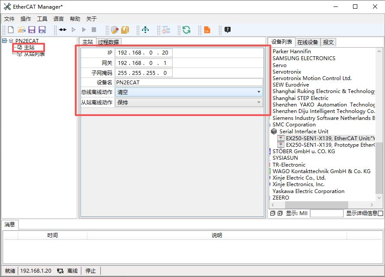Switch to the 在线设备 tab

308,42
